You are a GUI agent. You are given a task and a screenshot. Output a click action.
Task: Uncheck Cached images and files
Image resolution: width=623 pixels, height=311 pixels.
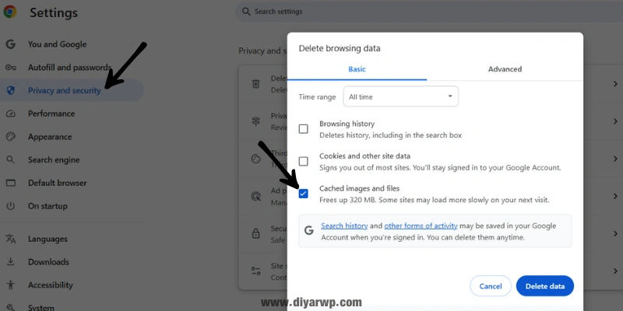point(304,194)
